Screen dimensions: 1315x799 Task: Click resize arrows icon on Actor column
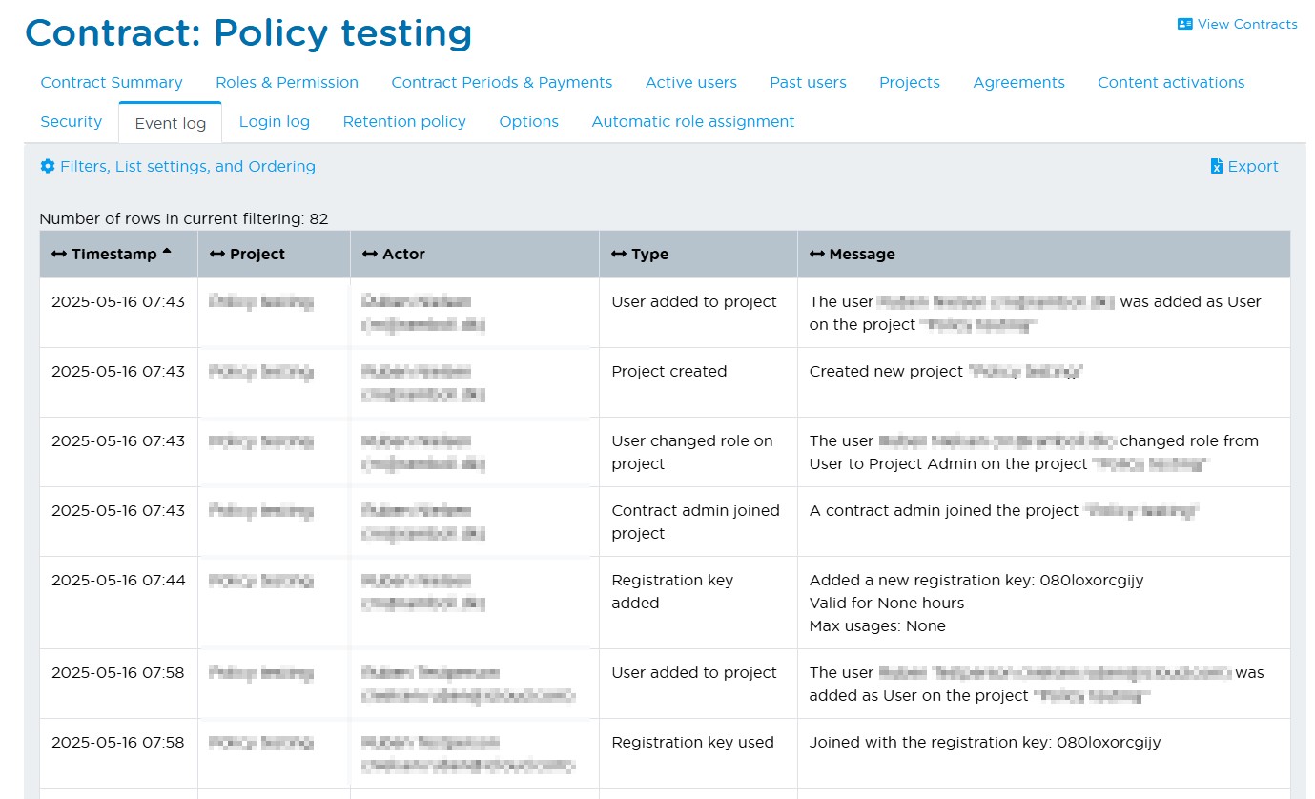point(370,255)
